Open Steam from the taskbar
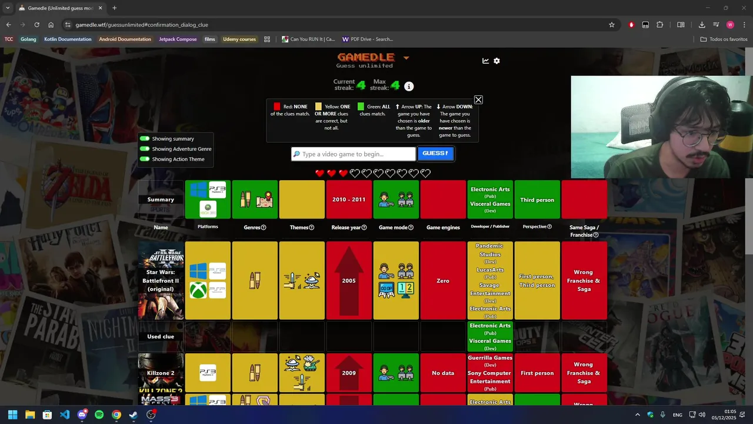Viewport: 753px width, 424px height. pos(134,415)
